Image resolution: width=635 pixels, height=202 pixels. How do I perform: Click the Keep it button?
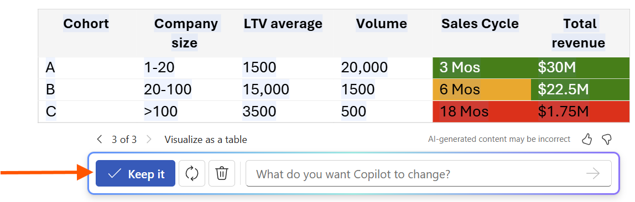(136, 174)
